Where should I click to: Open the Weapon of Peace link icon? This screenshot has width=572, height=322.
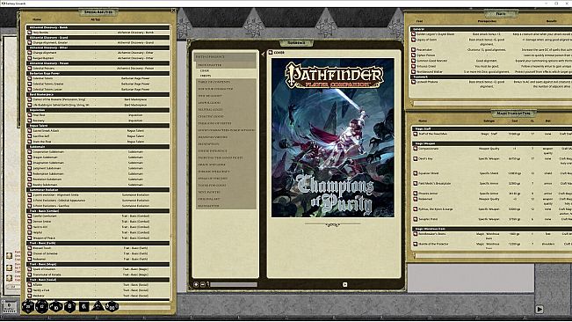coord(30,238)
